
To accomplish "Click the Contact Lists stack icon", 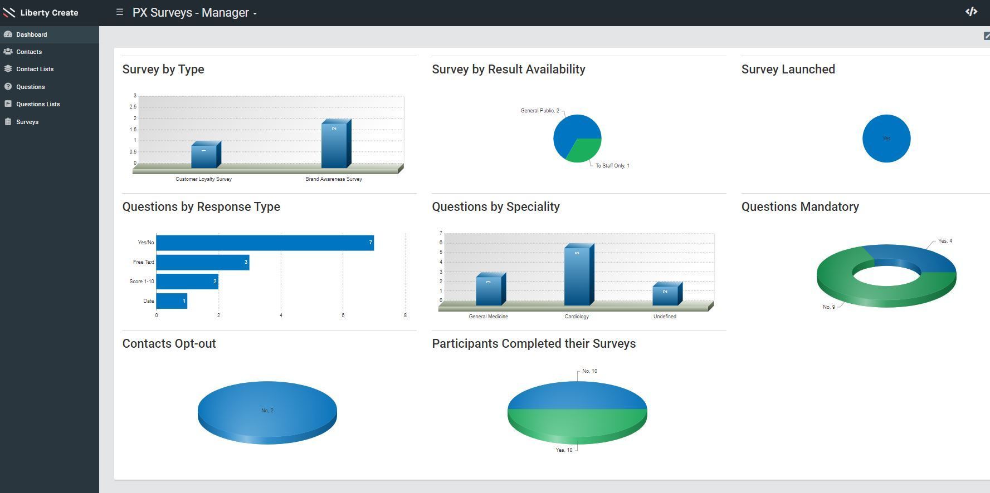I will point(8,69).
